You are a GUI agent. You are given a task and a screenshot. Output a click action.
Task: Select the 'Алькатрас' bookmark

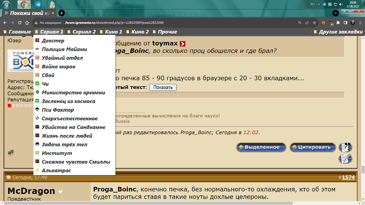pos(74,170)
